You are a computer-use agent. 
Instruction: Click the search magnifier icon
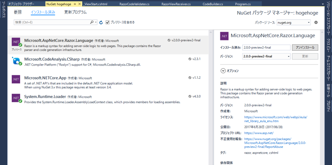click(x=92, y=22)
